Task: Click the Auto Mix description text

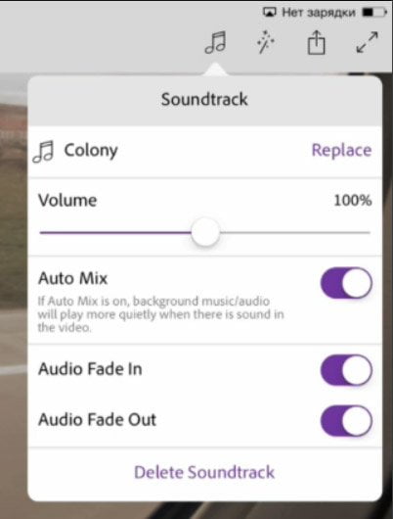Action: [160, 314]
